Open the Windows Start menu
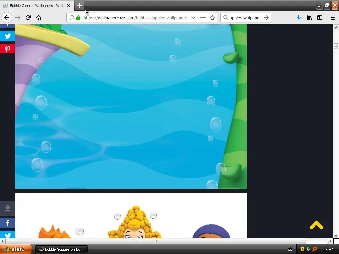339x254 pixels. [16, 249]
